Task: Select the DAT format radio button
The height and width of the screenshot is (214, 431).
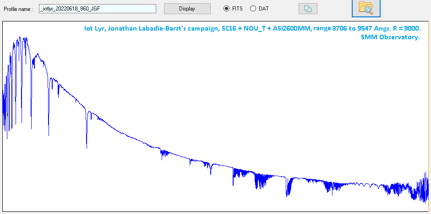Action: [253, 9]
